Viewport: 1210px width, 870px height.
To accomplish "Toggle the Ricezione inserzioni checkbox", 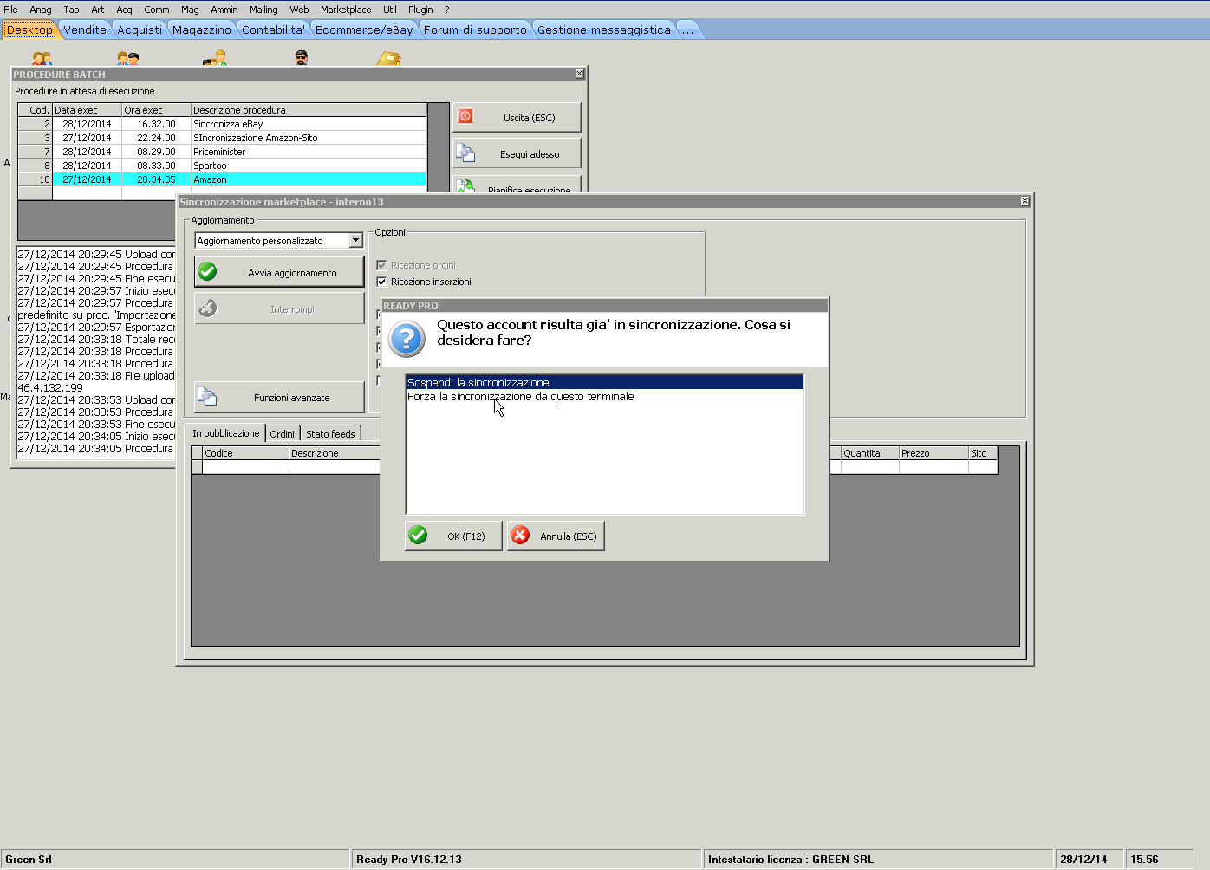I will click(x=381, y=282).
